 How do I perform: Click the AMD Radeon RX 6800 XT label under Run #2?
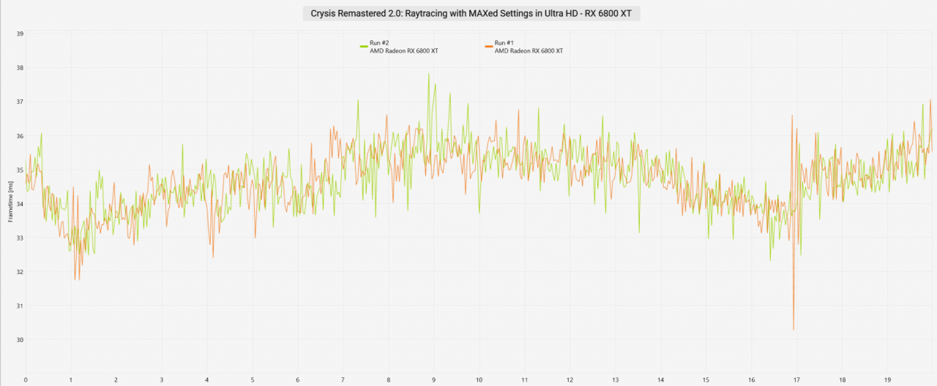click(404, 51)
